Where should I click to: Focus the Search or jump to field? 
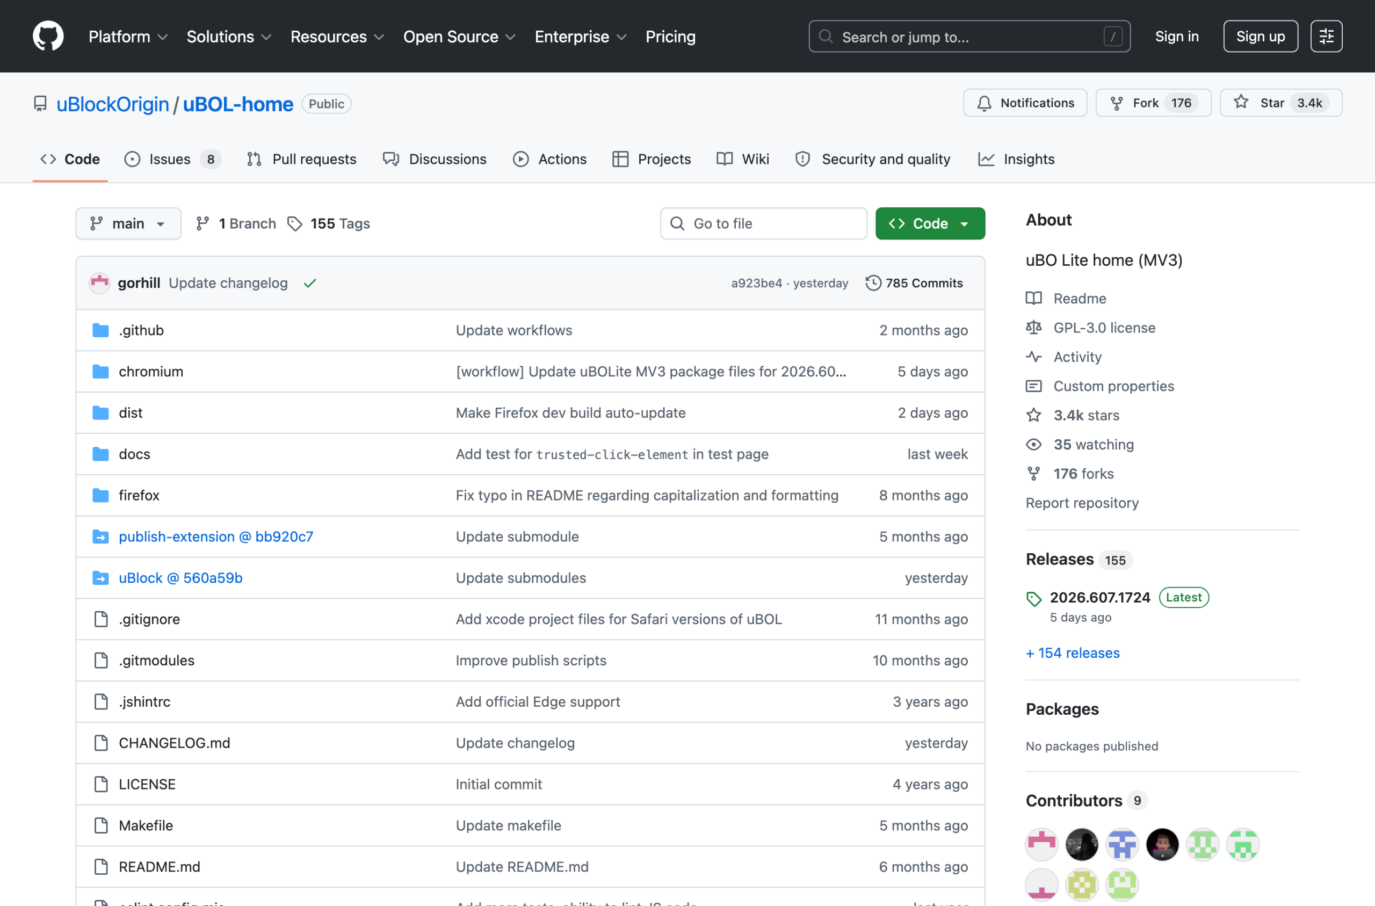click(969, 37)
